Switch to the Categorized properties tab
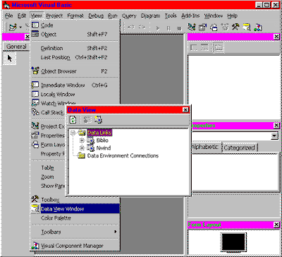The width and height of the screenshot is (282, 257). 239,148
